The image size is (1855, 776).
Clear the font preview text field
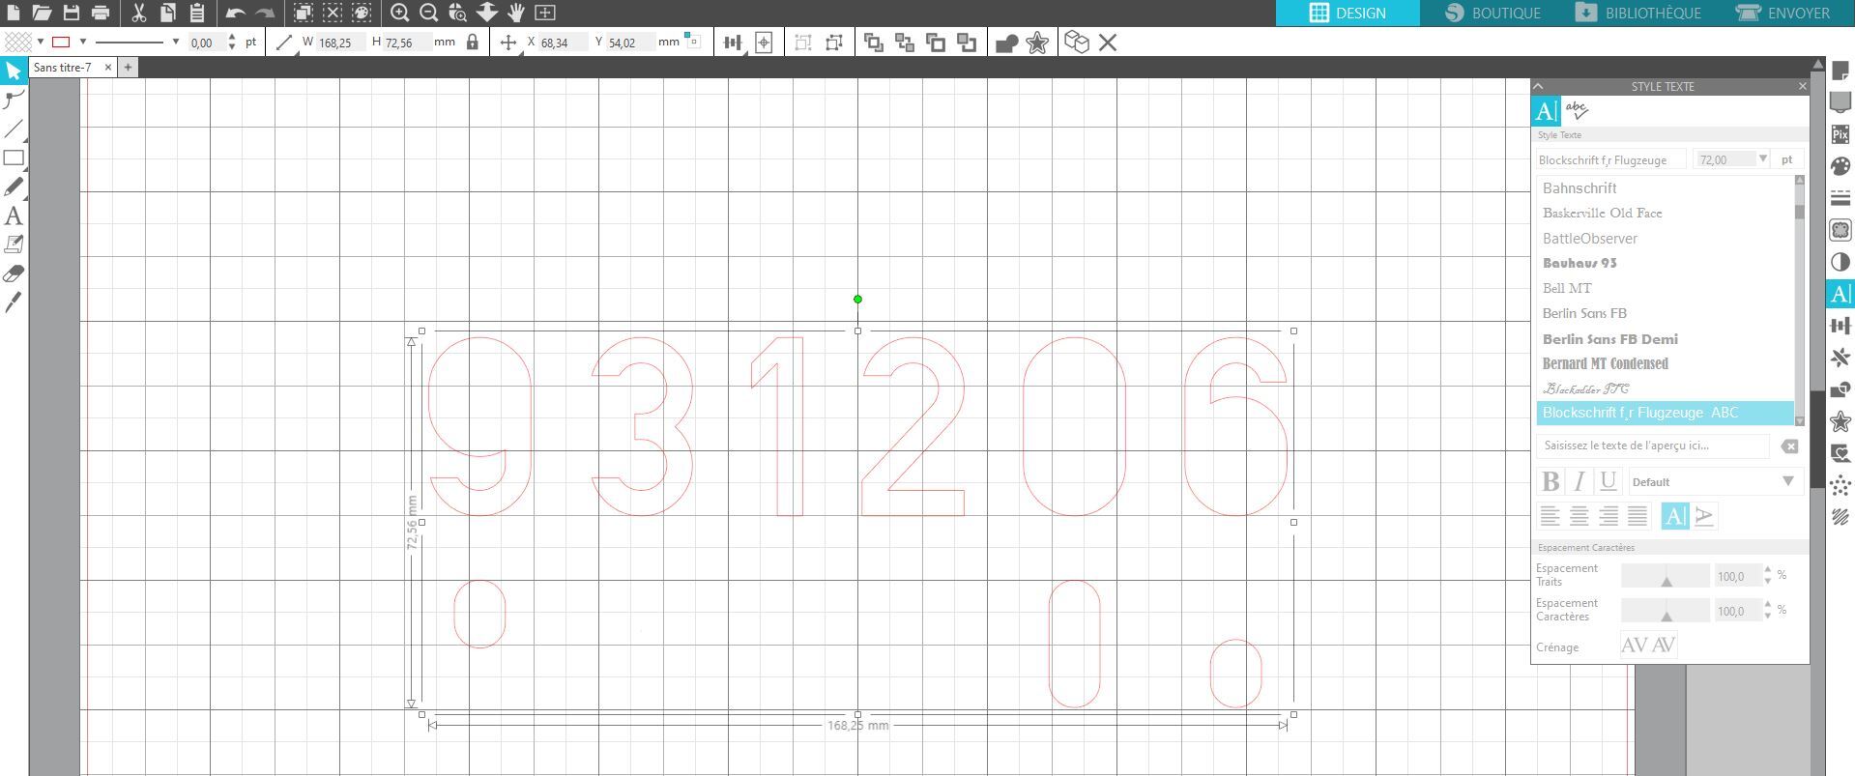coord(1789,445)
